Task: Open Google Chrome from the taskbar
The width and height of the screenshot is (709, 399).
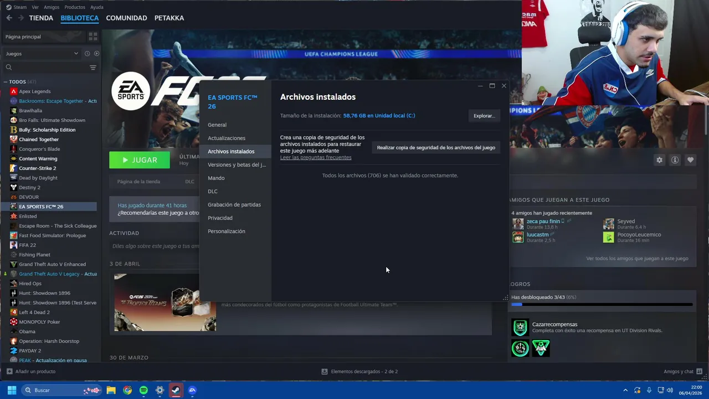Action: (127, 390)
